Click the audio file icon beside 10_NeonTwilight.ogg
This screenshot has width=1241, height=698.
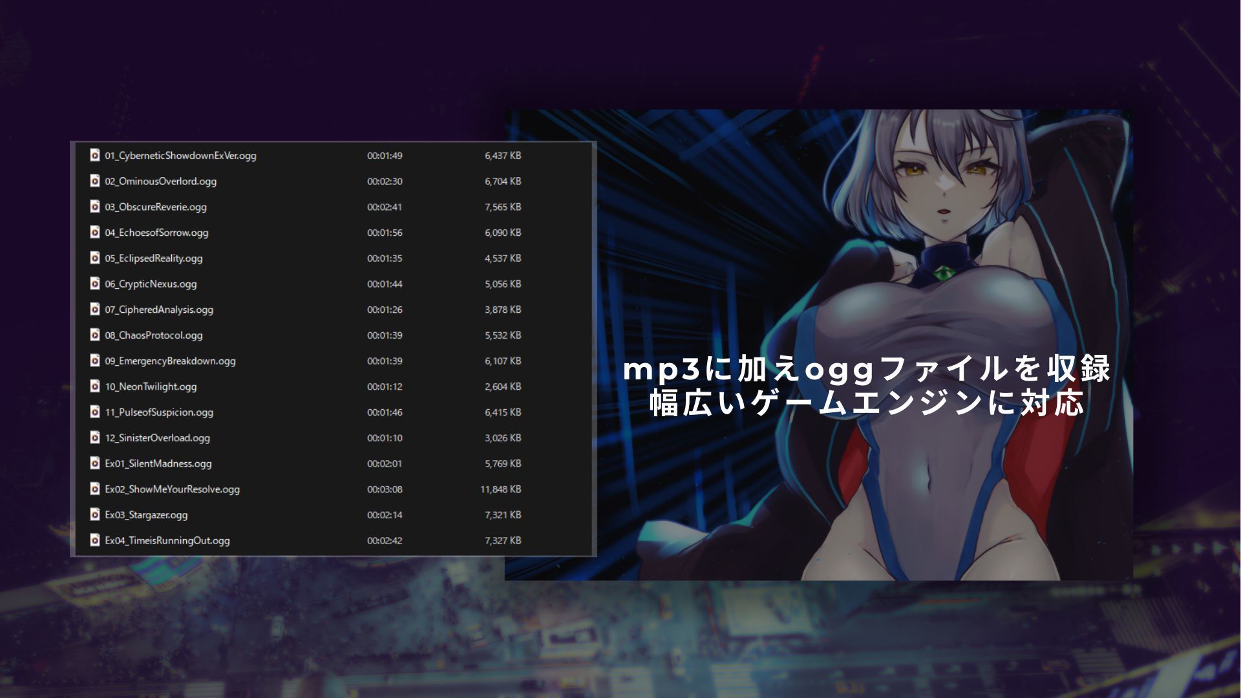[94, 386]
